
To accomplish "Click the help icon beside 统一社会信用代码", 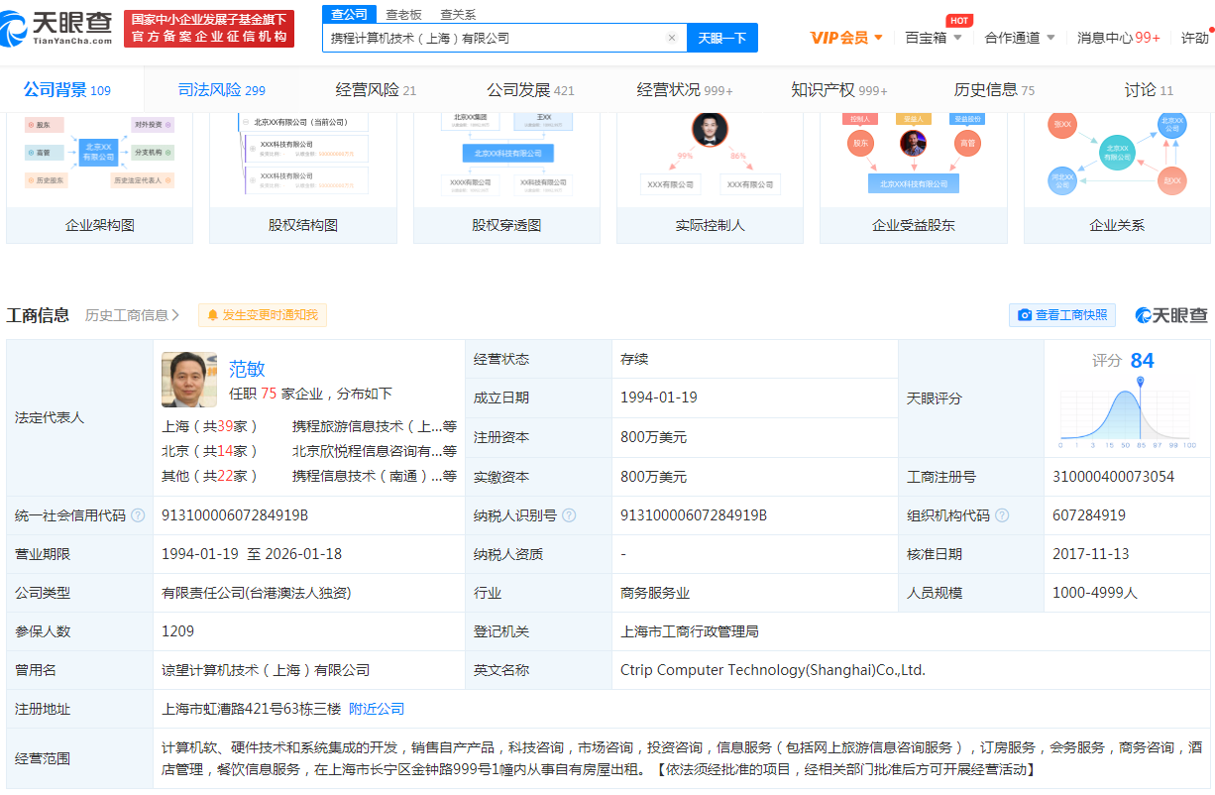I will pyautogui.click(x=138, y=515).
